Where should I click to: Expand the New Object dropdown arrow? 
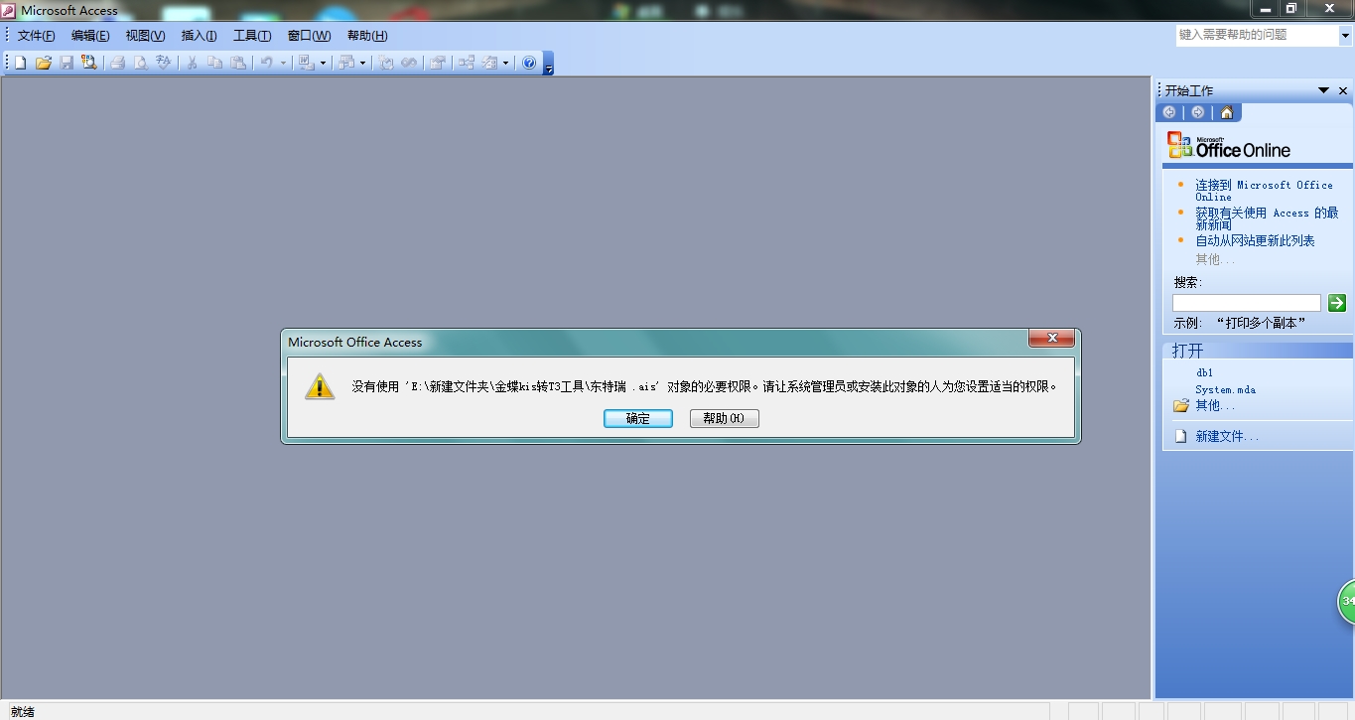click(x=505, y=63)
